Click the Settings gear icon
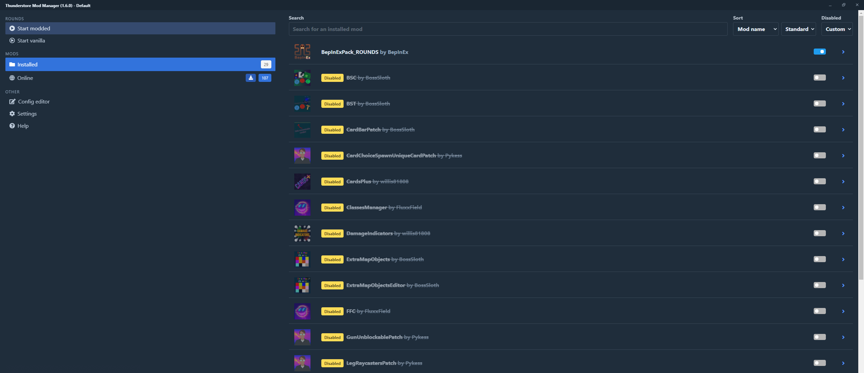Viewport: 864px width, 373px height. click(12, 114)
